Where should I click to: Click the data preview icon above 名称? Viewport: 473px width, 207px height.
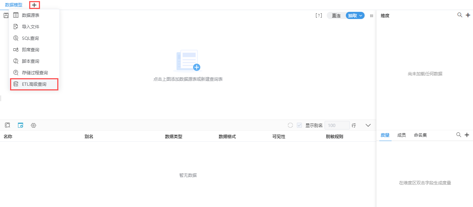(7, 125)
